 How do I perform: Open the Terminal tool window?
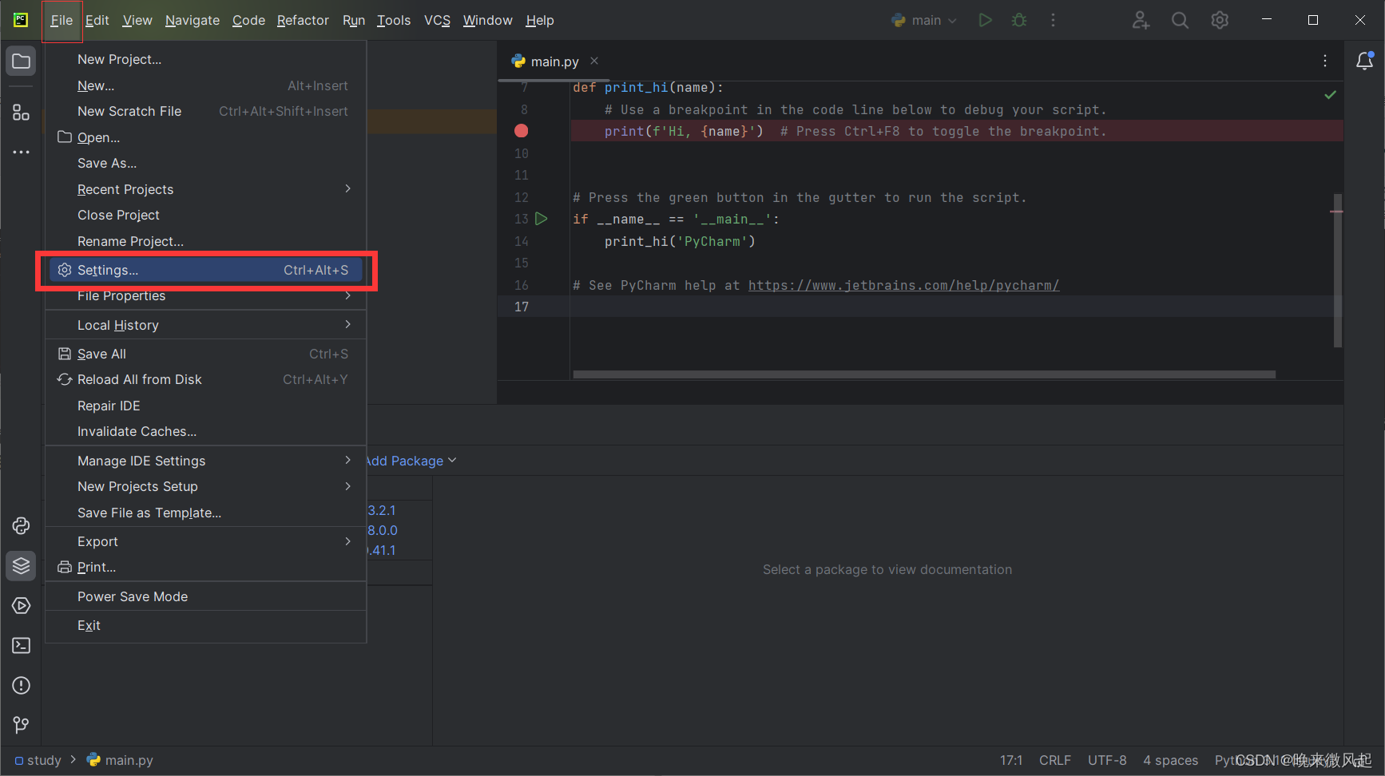tap(21, 645)
